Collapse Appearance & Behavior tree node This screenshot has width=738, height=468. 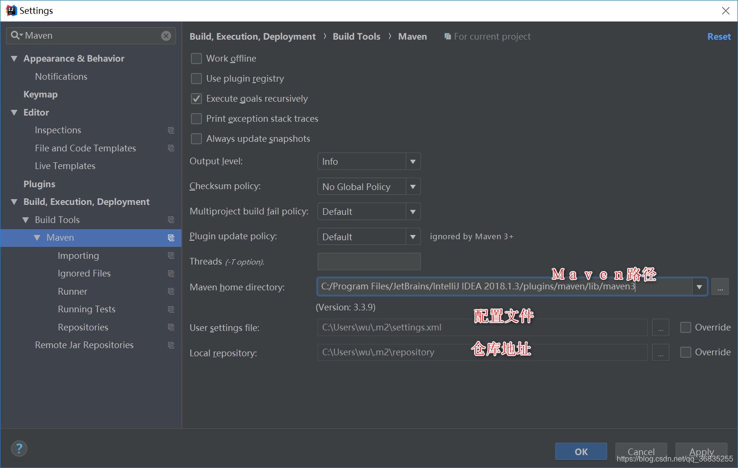click(14, 59)
